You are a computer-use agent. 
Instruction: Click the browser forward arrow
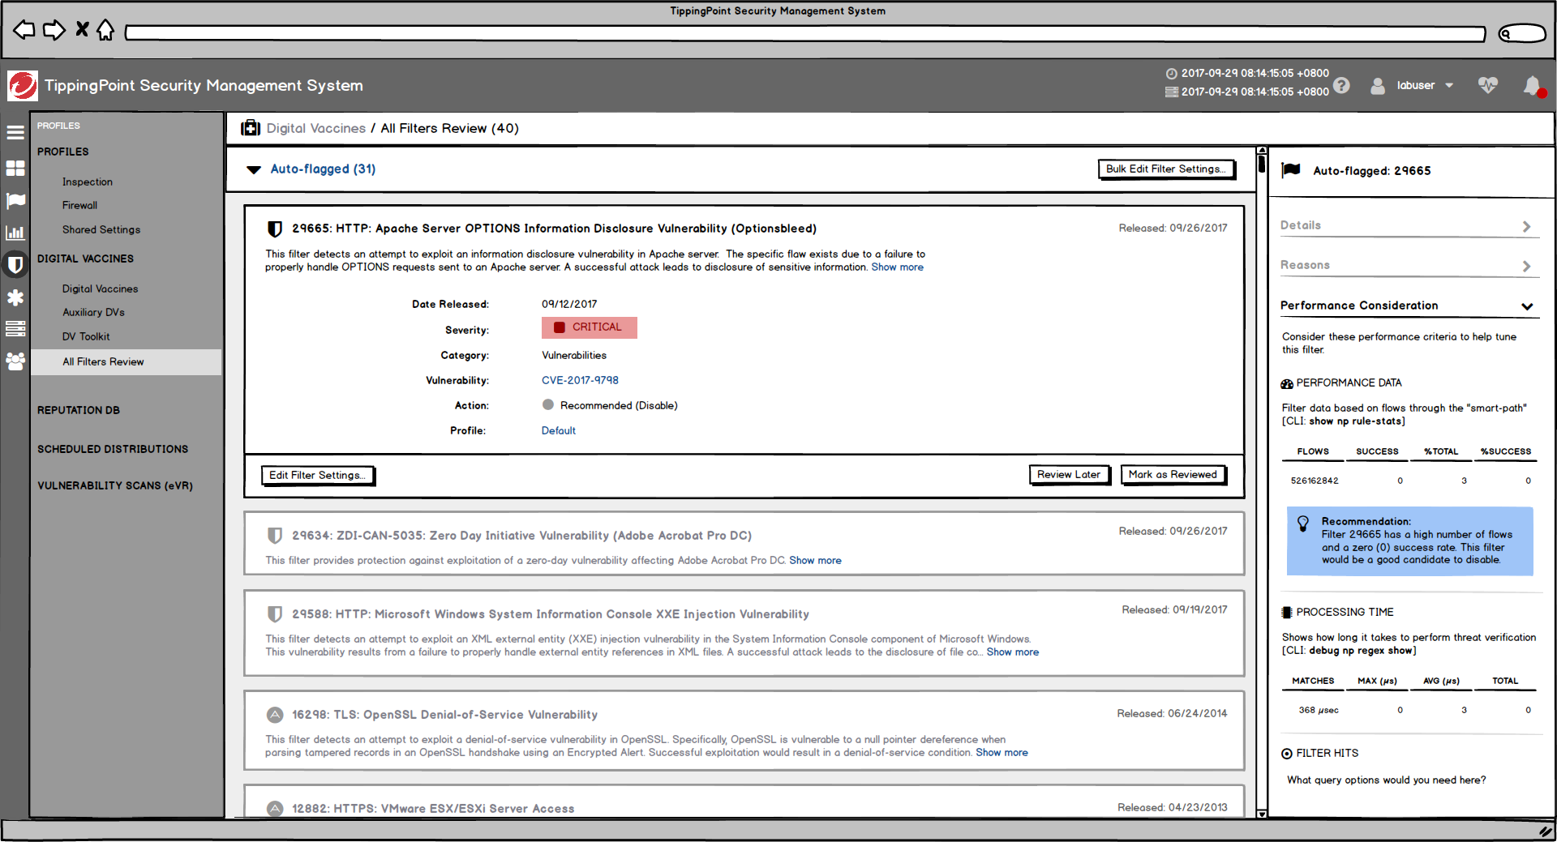[54, 31]
